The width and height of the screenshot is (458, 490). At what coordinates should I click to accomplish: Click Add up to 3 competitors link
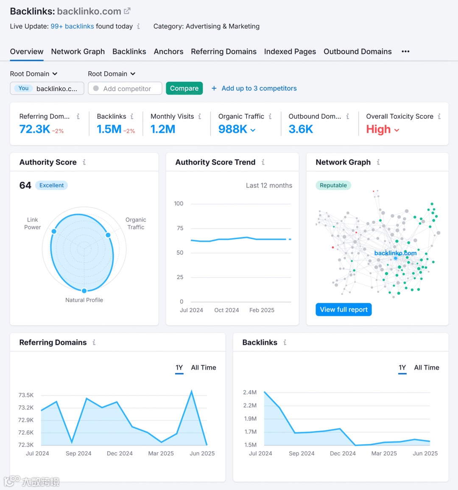(x=259, y=89)
